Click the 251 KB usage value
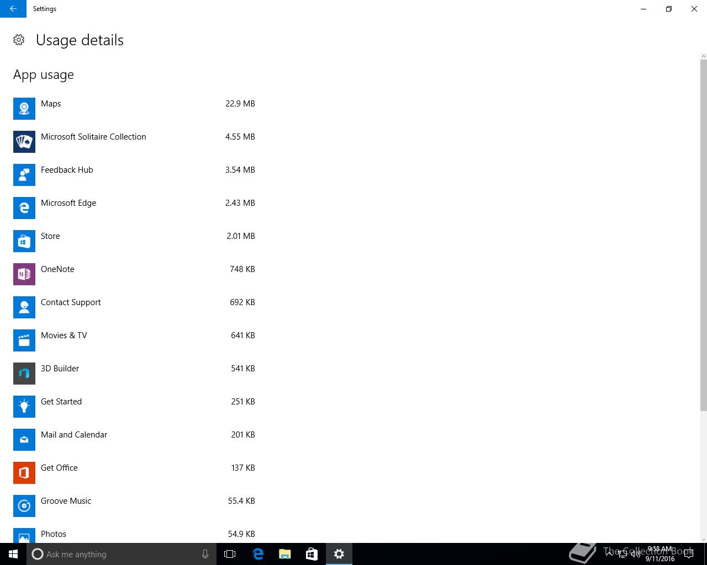Image resolution: width=707 pixels, height=565 pixels. click(x=243, y=402)
